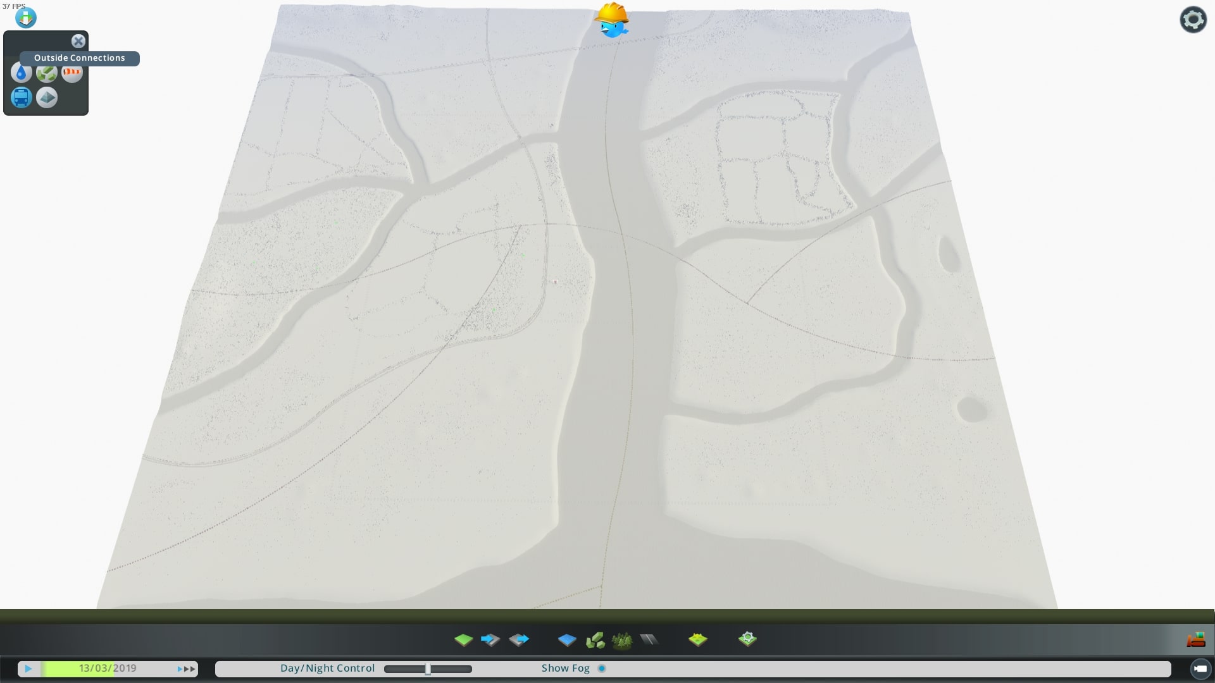Select the water drop info view
1215x683 pixels.
21,73
